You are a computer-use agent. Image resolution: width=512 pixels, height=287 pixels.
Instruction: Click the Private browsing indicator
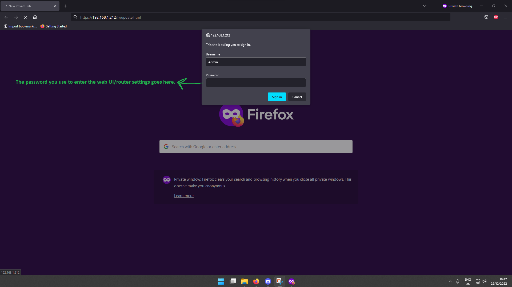[457, 6]
